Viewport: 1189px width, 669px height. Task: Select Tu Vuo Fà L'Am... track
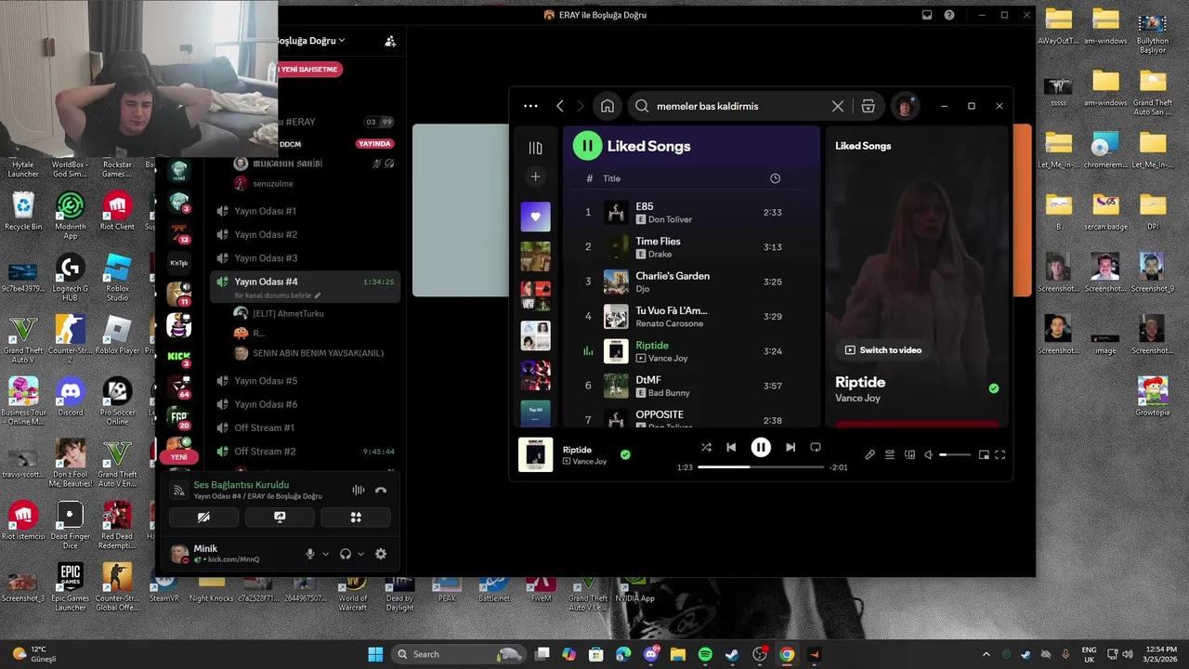tap(692, 316)
